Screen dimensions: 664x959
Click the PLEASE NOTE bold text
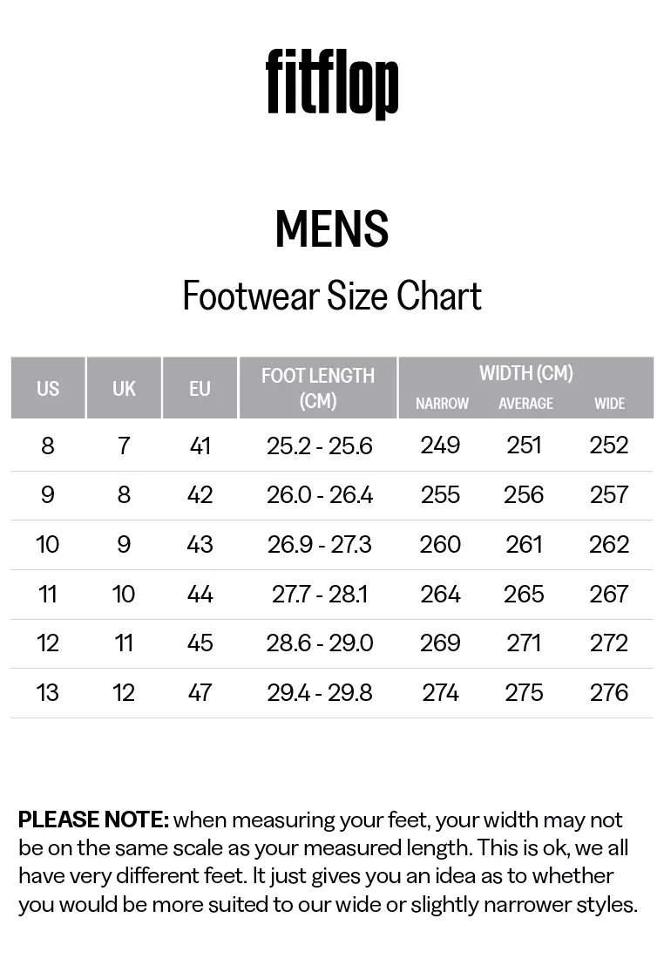(93, 820)
